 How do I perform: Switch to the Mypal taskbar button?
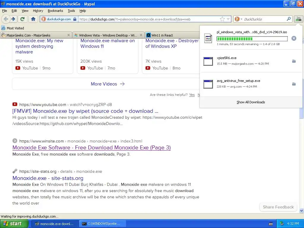pyautogui.click(x=55, y=224)
